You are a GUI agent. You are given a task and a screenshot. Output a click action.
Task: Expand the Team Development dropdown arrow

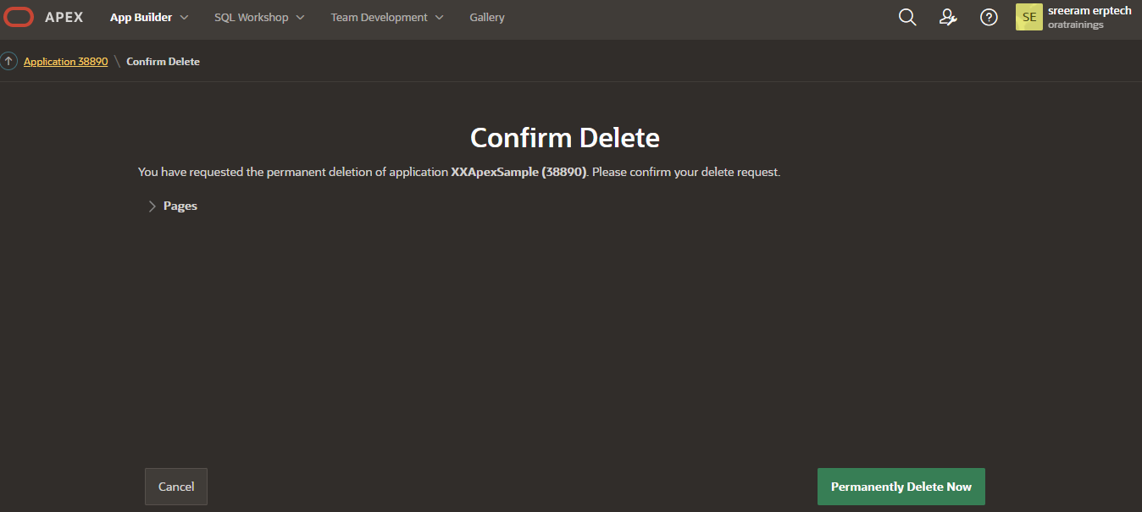[x=439, y=18]
